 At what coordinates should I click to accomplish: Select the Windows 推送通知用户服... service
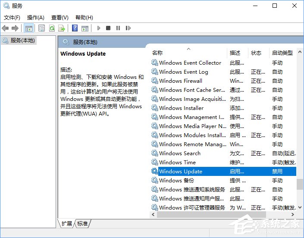tap(223, 198)
